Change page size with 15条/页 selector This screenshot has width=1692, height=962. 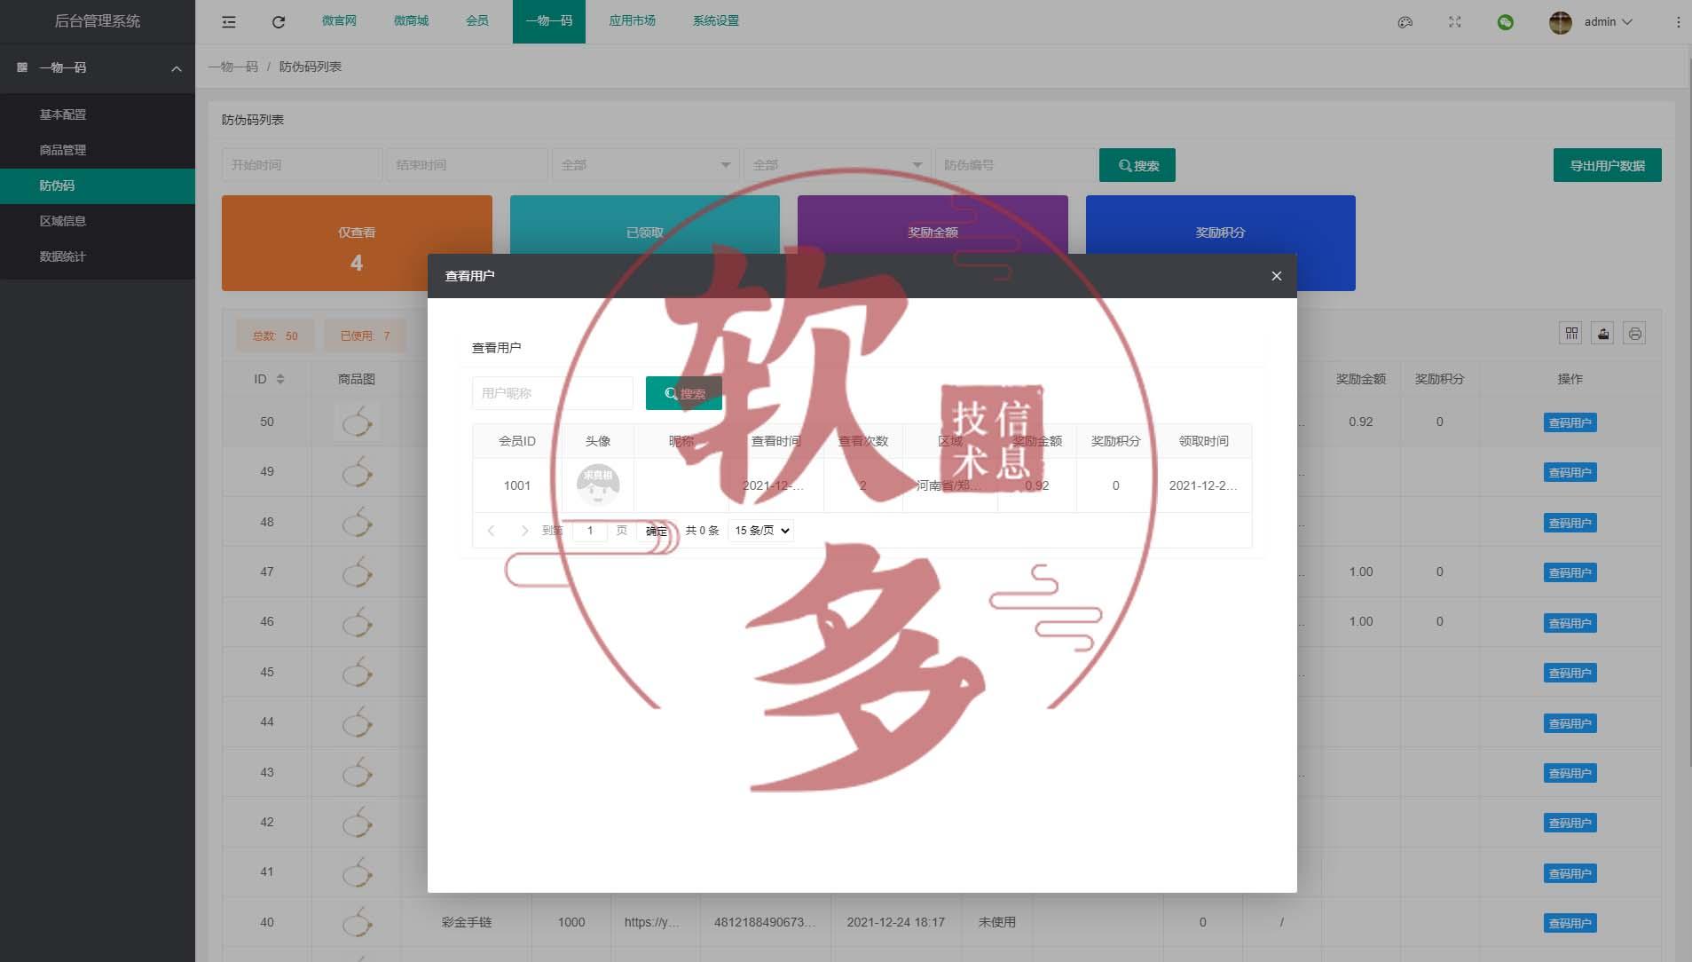pyautogui.click(x=759, y=530)
